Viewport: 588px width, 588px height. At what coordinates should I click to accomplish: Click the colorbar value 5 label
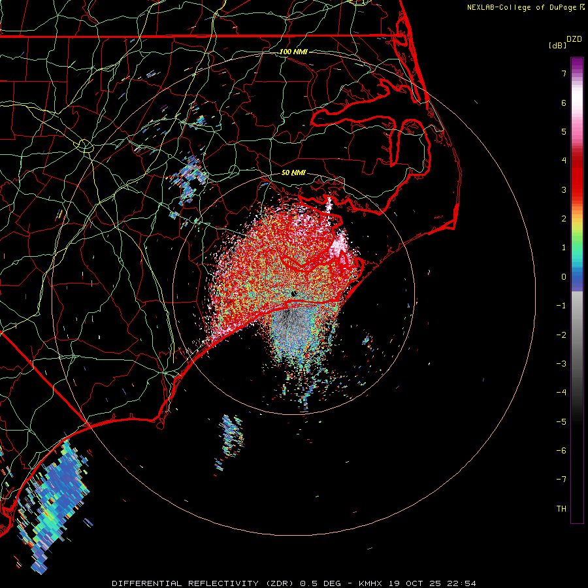click(x=564, y=131)
